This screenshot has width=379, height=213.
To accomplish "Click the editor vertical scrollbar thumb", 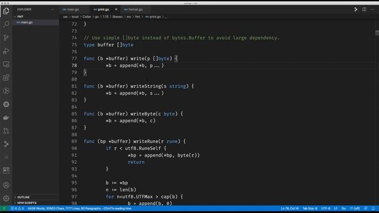I will click(x=377, y=33).
